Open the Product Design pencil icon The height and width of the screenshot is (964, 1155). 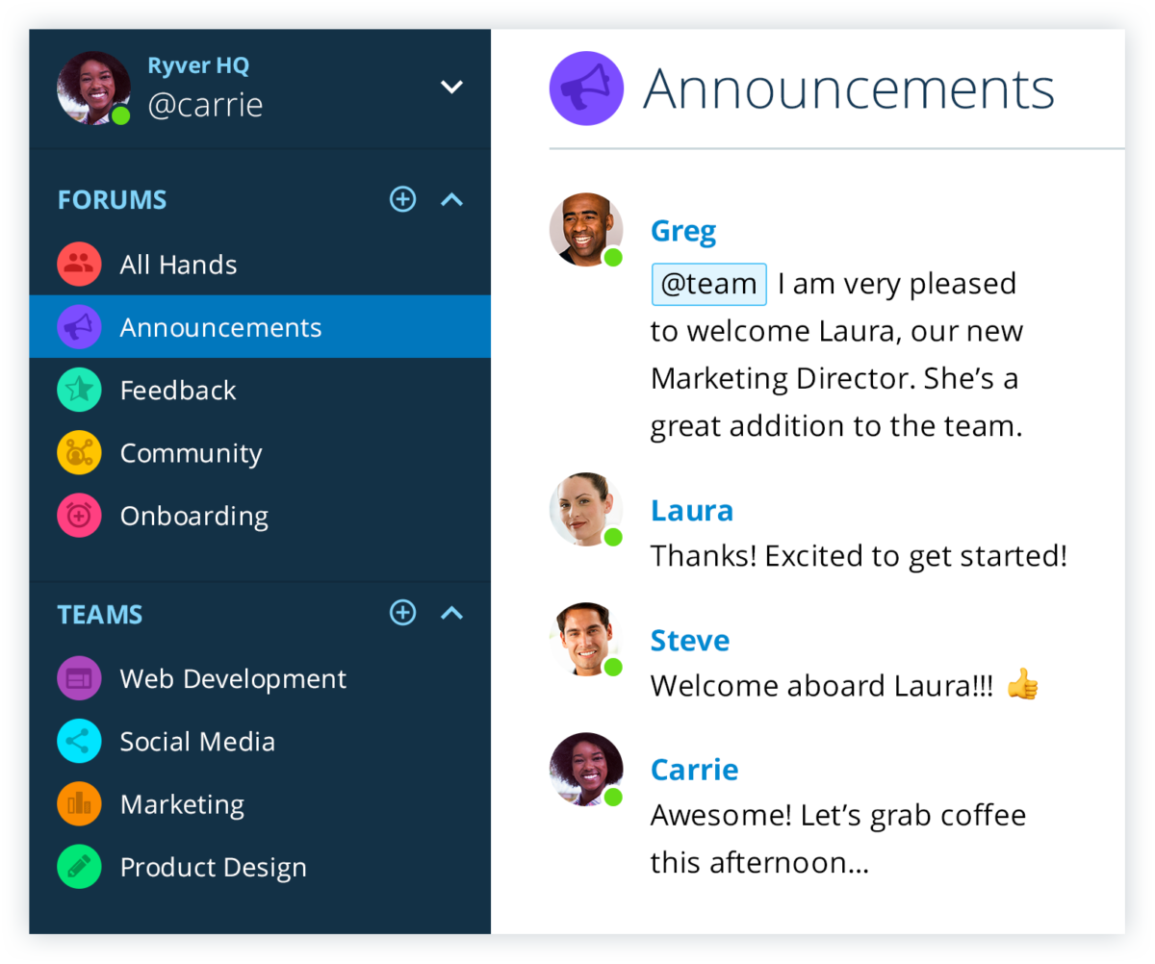pos(79,866)
